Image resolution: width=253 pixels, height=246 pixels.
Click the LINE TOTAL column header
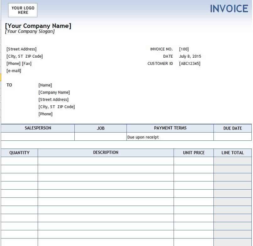[x=233, y=153]
